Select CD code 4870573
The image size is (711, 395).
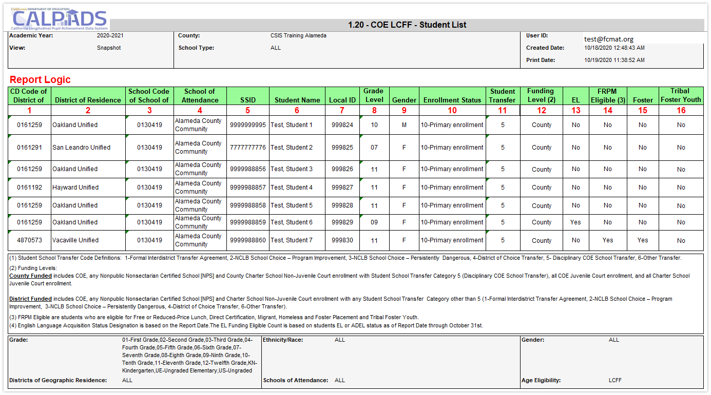pyautogui.click(x=29, y=240)
